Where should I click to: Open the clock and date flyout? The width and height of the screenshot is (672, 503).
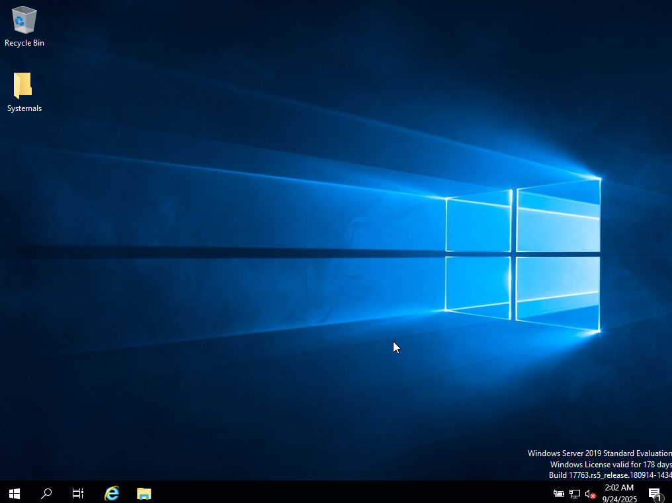[x=619, y=494]
